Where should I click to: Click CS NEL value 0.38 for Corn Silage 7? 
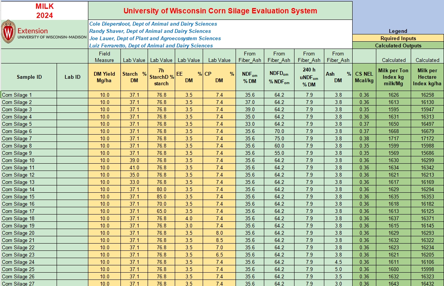pyautogui.click(x=364, y=138)
